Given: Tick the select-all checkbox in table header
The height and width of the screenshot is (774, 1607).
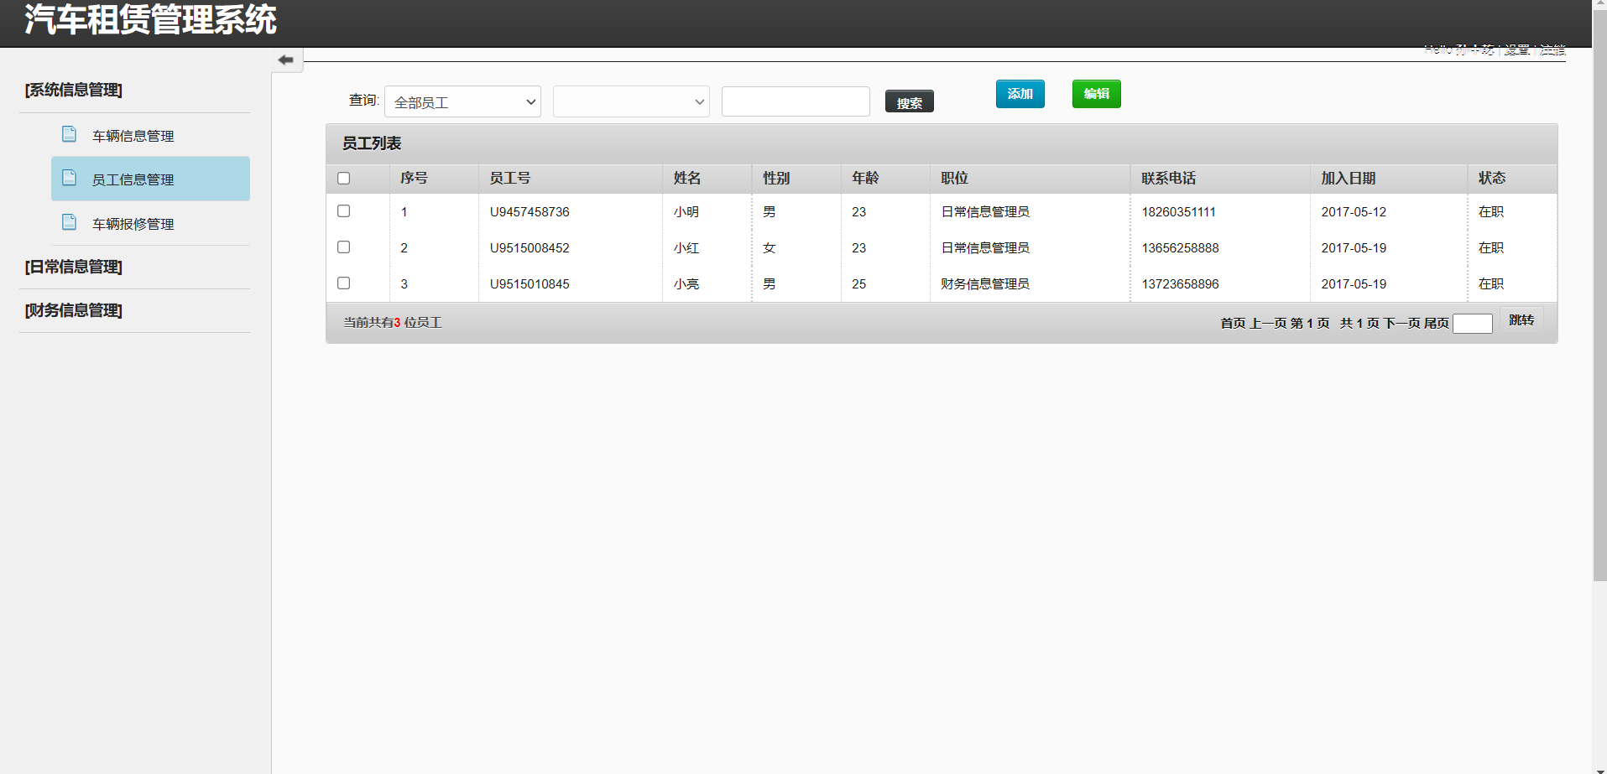Looking at the screenshot, I should tap(343, 178).
